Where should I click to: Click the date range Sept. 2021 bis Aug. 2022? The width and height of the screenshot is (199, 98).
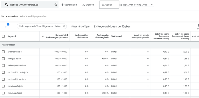(135, 5)
